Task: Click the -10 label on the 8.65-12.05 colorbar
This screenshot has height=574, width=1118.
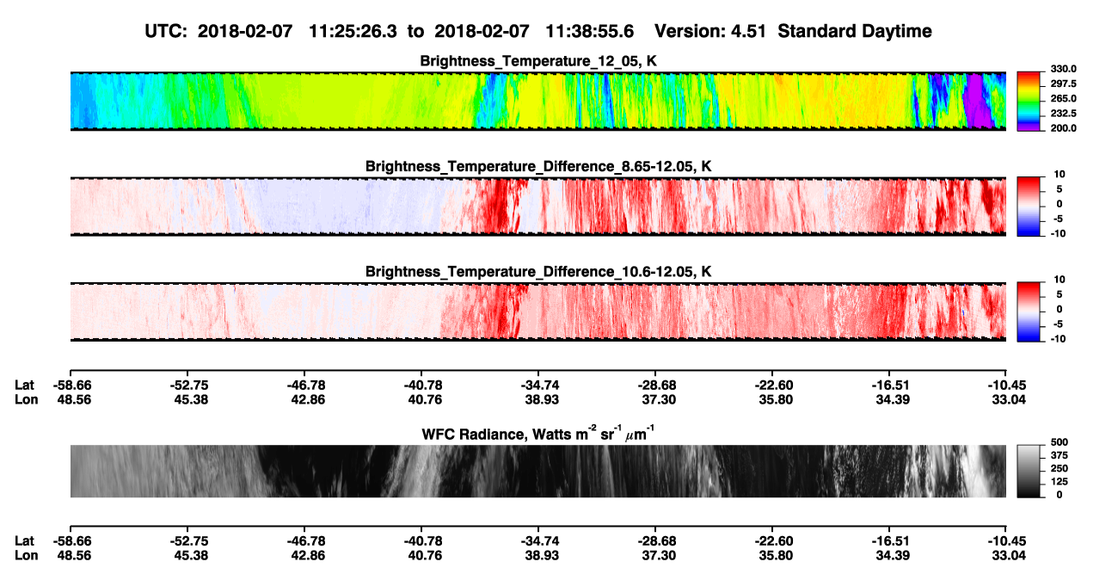Action: [1058, 233]
